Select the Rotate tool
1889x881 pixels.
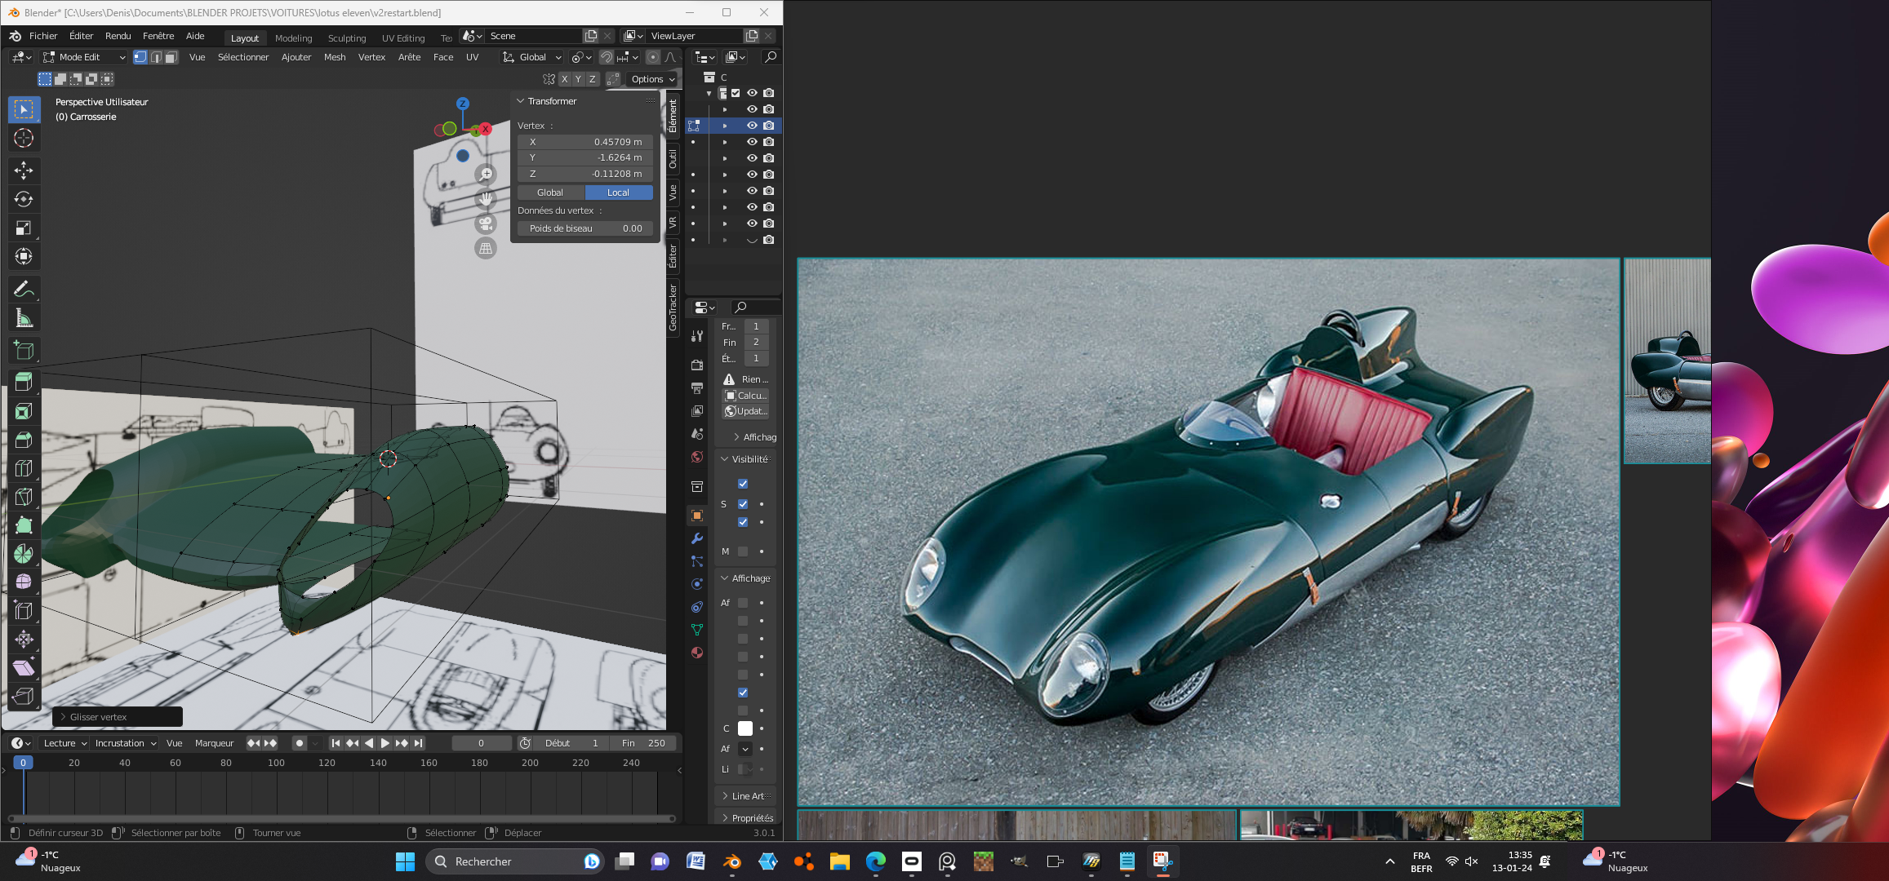coord(24,199)
